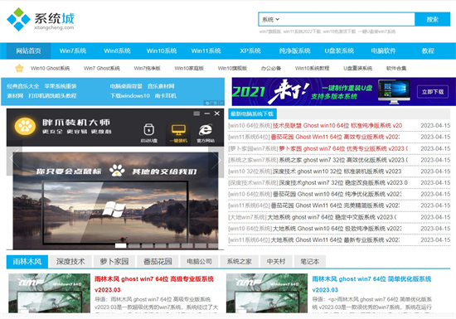Click the win7旗舰版 search suggestion
The width and height of the screenshot is (456, 319).
click(270, 31)
